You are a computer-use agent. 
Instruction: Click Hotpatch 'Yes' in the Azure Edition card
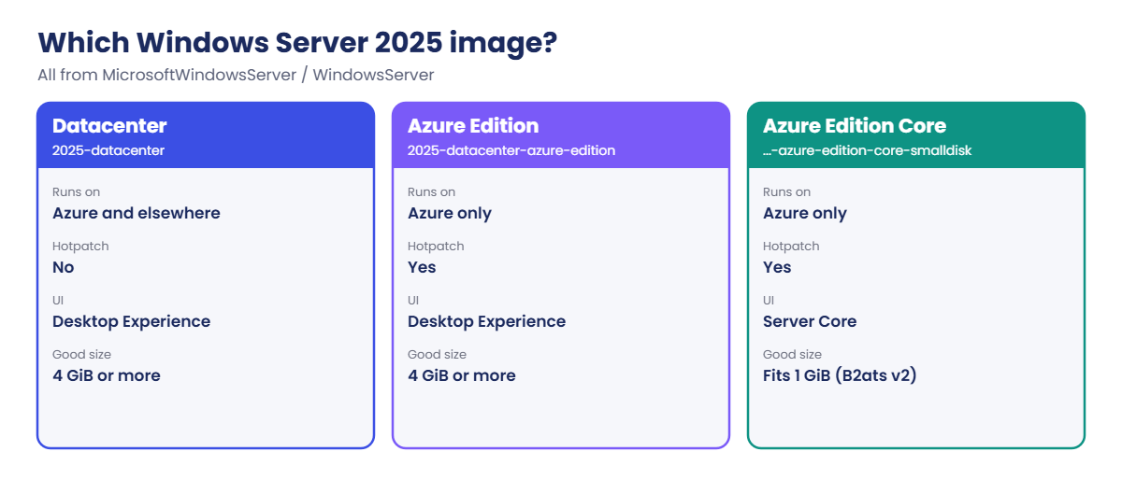422,267
